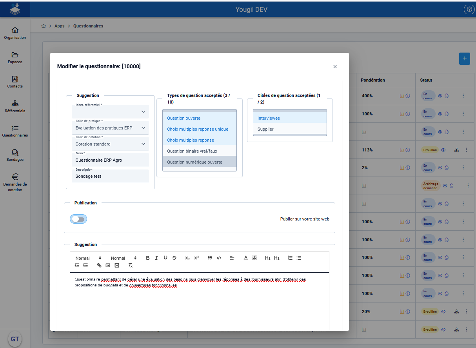This screenshot has width=476, height=348.
Task: View the 113% Brouillon row eye icon
Action: pos(443,150)
